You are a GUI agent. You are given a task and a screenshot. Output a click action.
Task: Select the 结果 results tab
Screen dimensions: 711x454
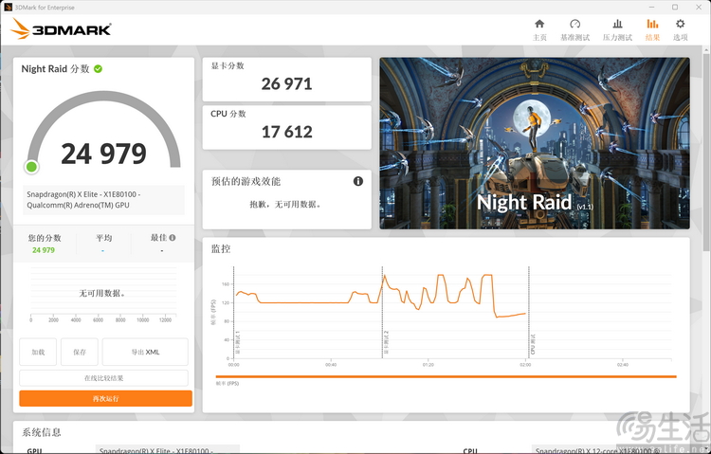(x=652, y=30)
